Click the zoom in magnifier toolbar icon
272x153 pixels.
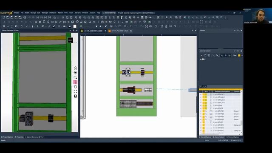tap(85, 17)
